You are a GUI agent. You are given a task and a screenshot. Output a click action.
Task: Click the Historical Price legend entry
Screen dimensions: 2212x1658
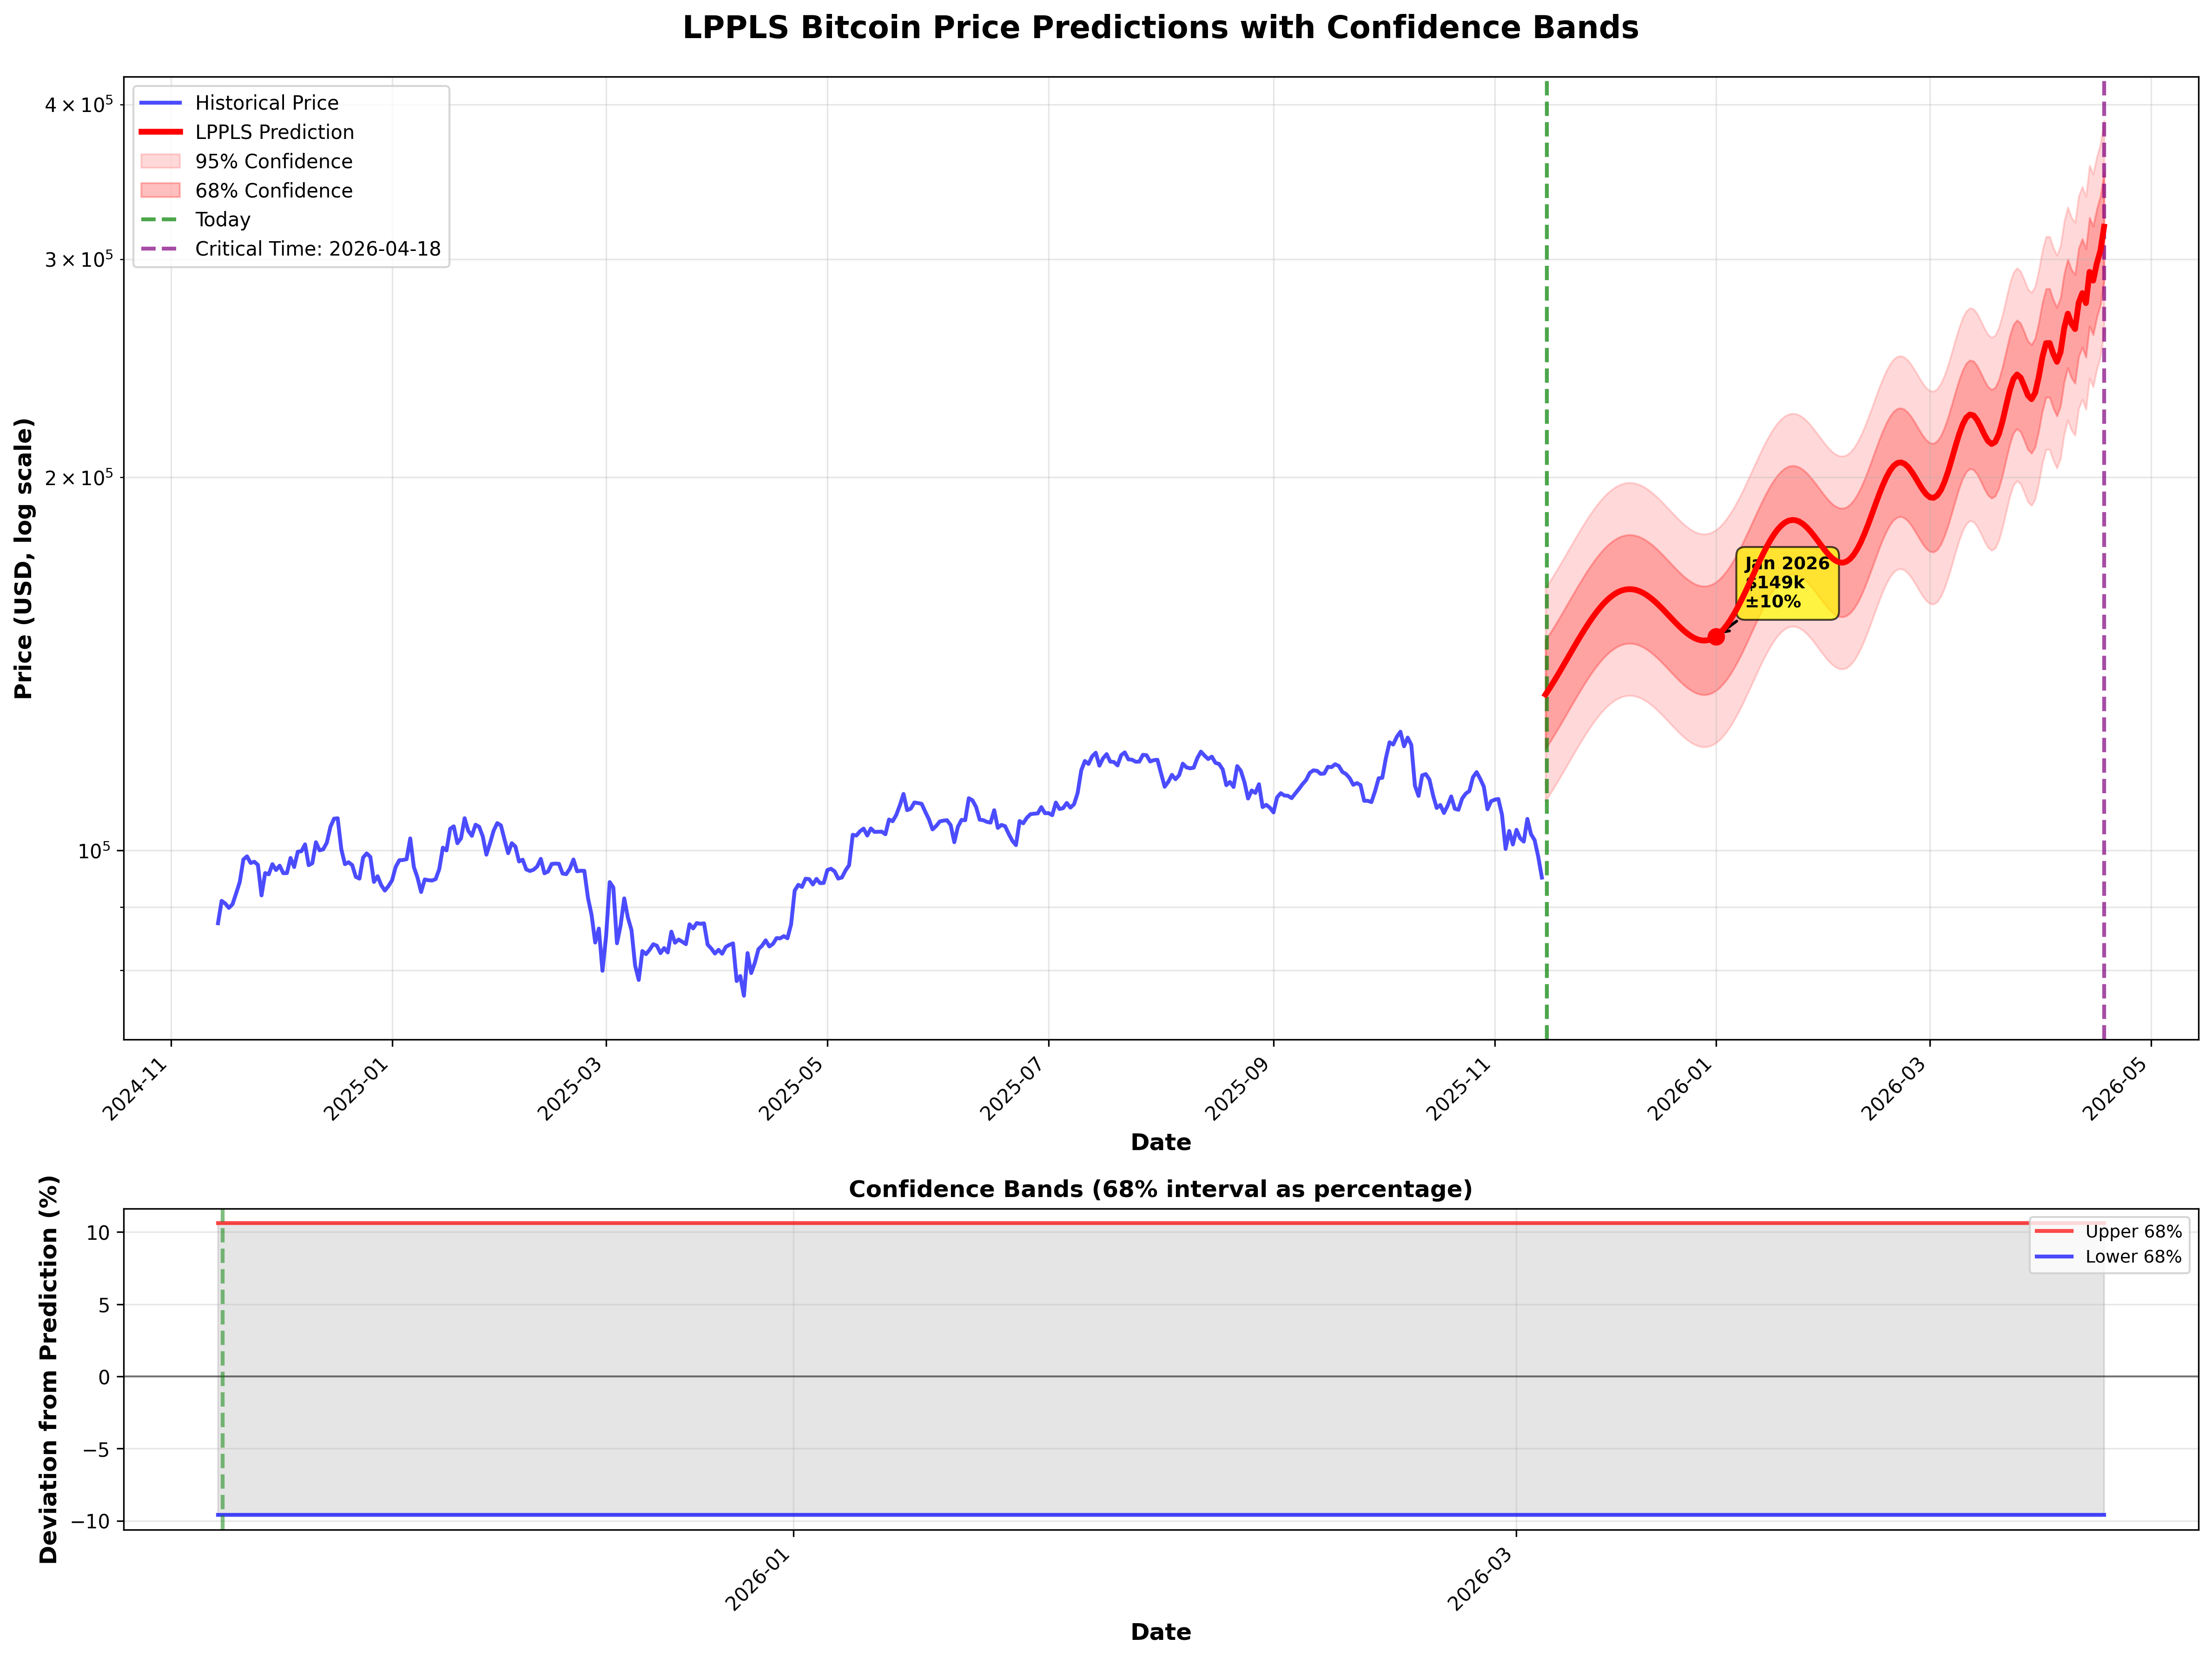(x=266, y=103)
